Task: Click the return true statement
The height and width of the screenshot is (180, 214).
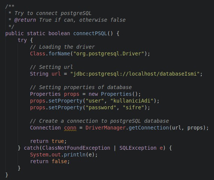Action: [48, 141]
